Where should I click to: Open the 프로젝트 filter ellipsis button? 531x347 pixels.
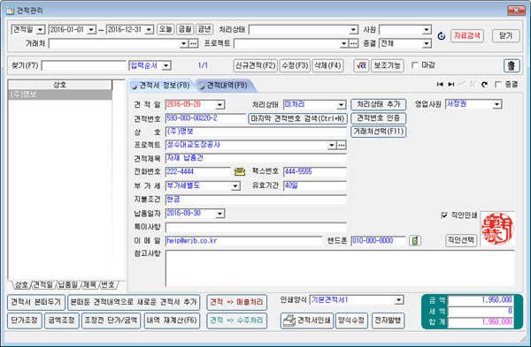(x=353, y=43)
